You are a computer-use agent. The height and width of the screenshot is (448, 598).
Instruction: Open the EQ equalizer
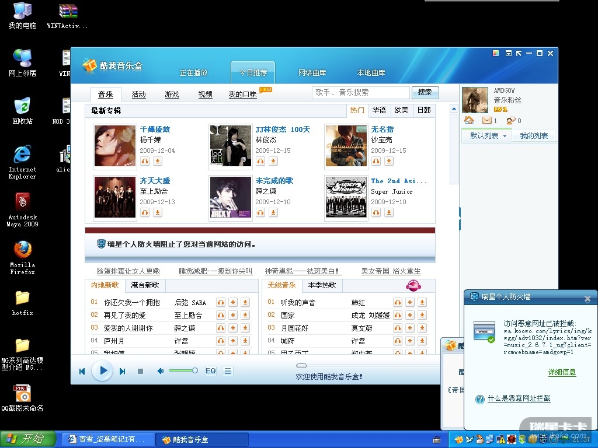[210, 371]
